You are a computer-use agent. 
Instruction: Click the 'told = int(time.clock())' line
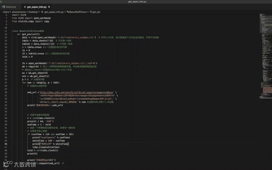42,150
